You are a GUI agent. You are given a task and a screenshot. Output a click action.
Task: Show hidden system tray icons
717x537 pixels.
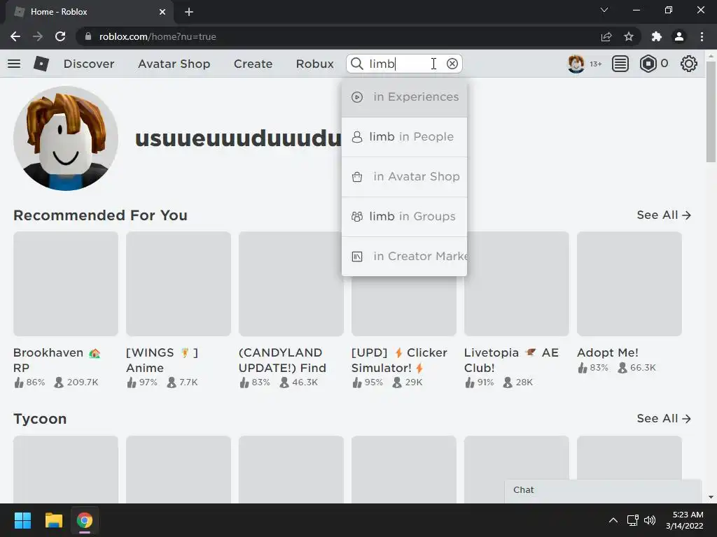[613, 520]
